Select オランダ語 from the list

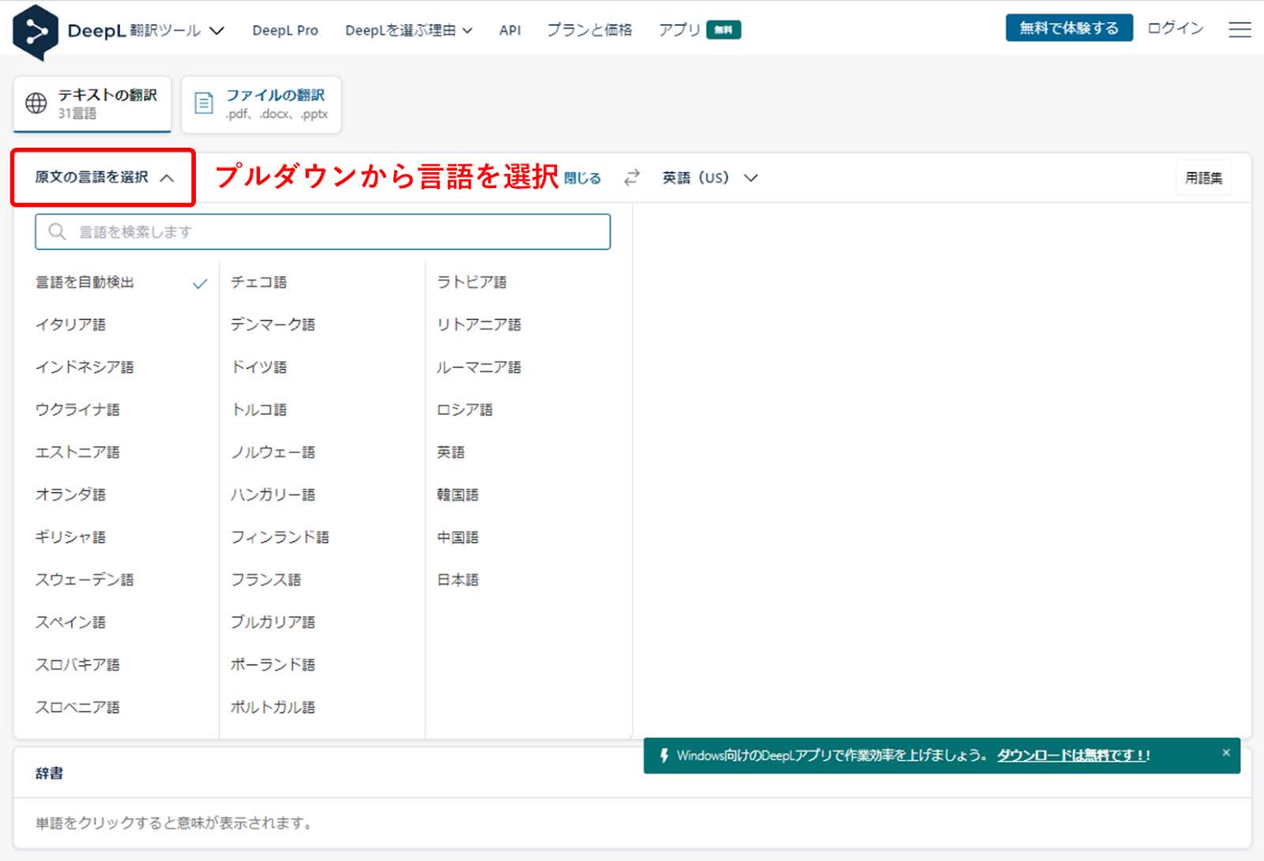[x=70, y=495]
